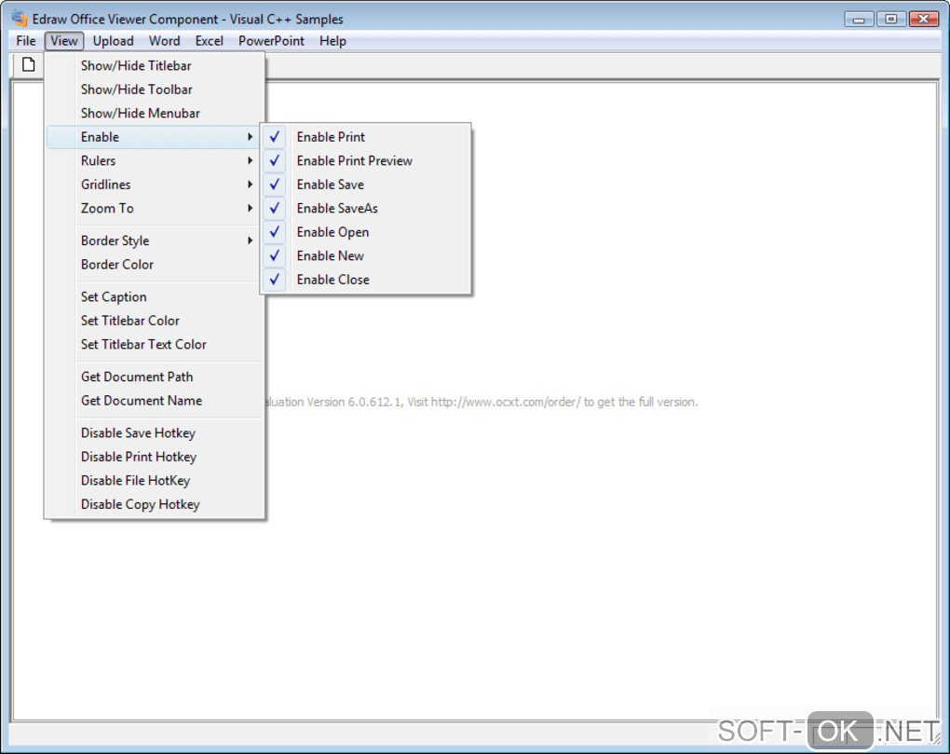Maximize the Edraw window
Image resolution: width=950 pixels, height=754 pixels.
pos(890,19)
